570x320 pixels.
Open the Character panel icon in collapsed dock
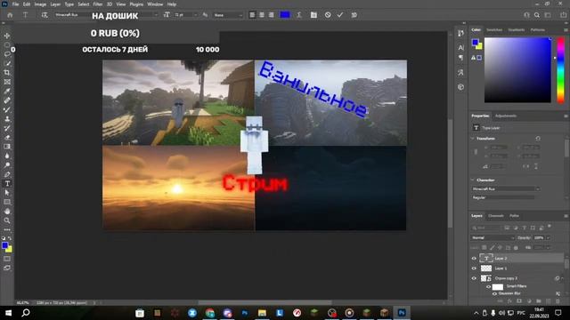pos(461,47)
